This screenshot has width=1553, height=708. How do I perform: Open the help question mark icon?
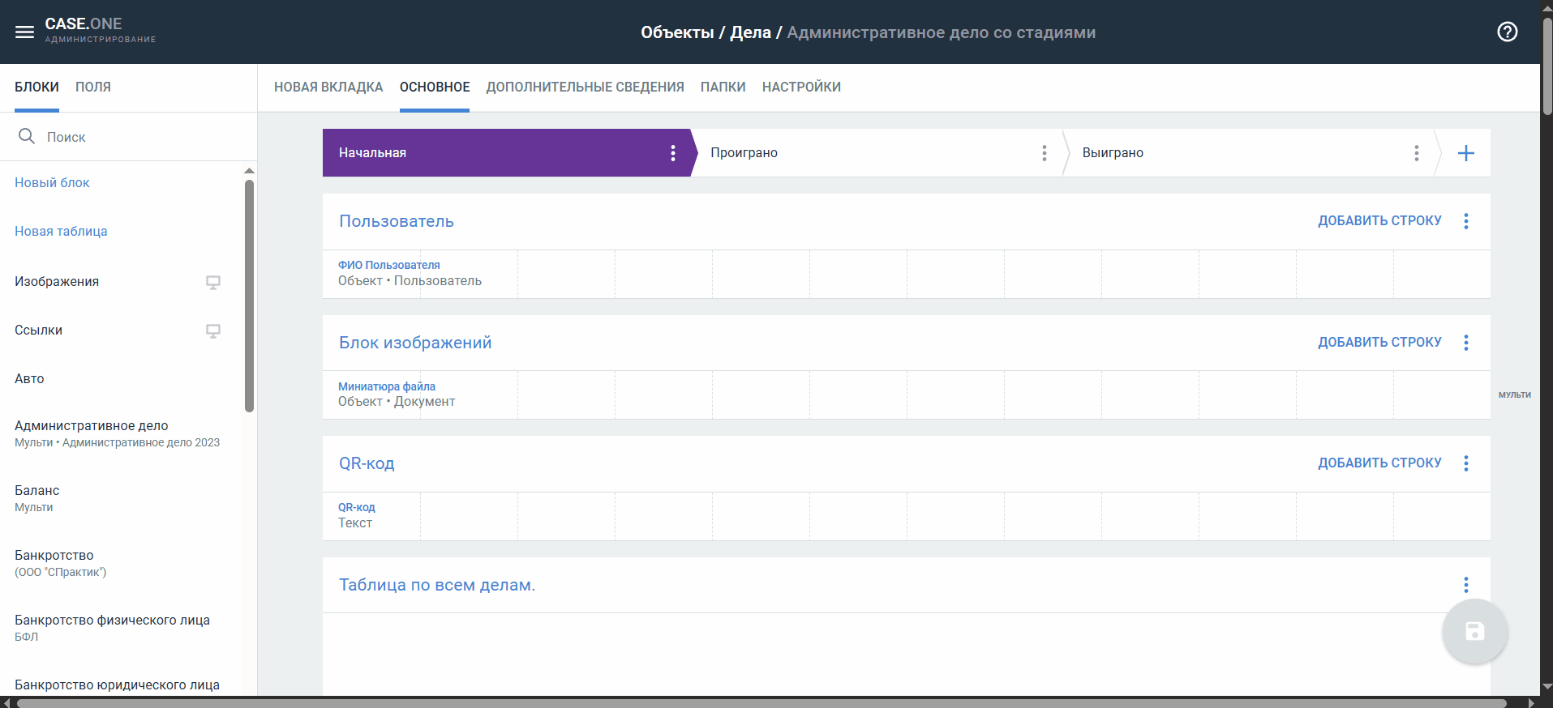click(x=1507, y=32)
